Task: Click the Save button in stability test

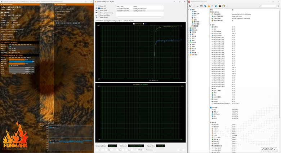Action: (129, 150)
